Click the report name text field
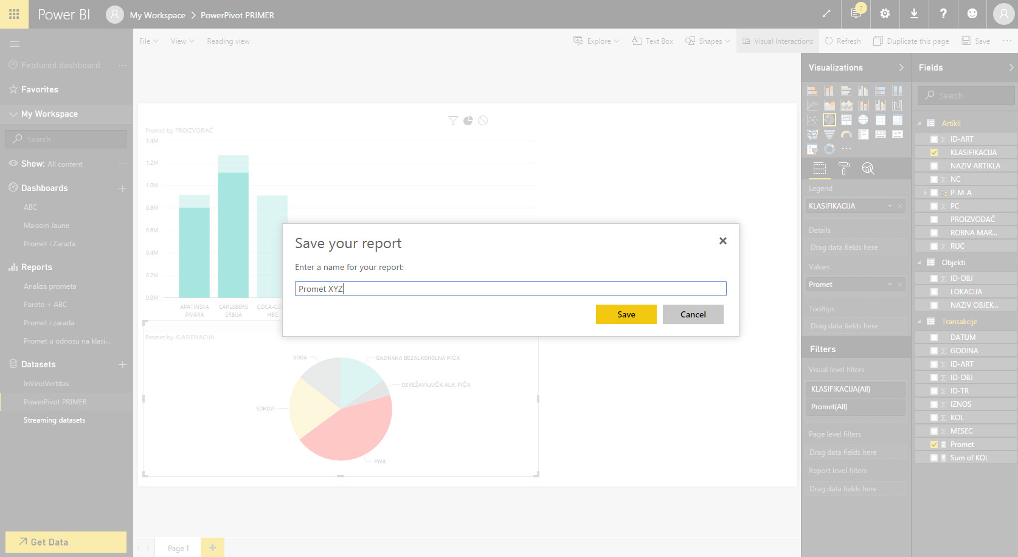The height and width of the screenshot is (557, 1018). tap(510, 289)
